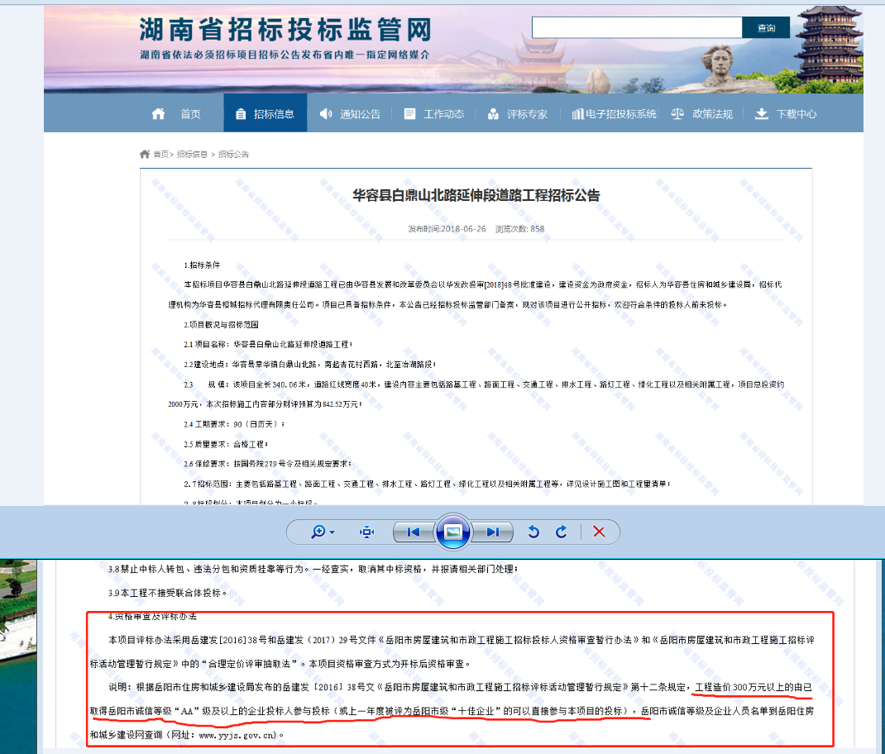Select the 招标信息 navigation tab
This screenshot has height=754, width=885.
[x=265, y=114]
